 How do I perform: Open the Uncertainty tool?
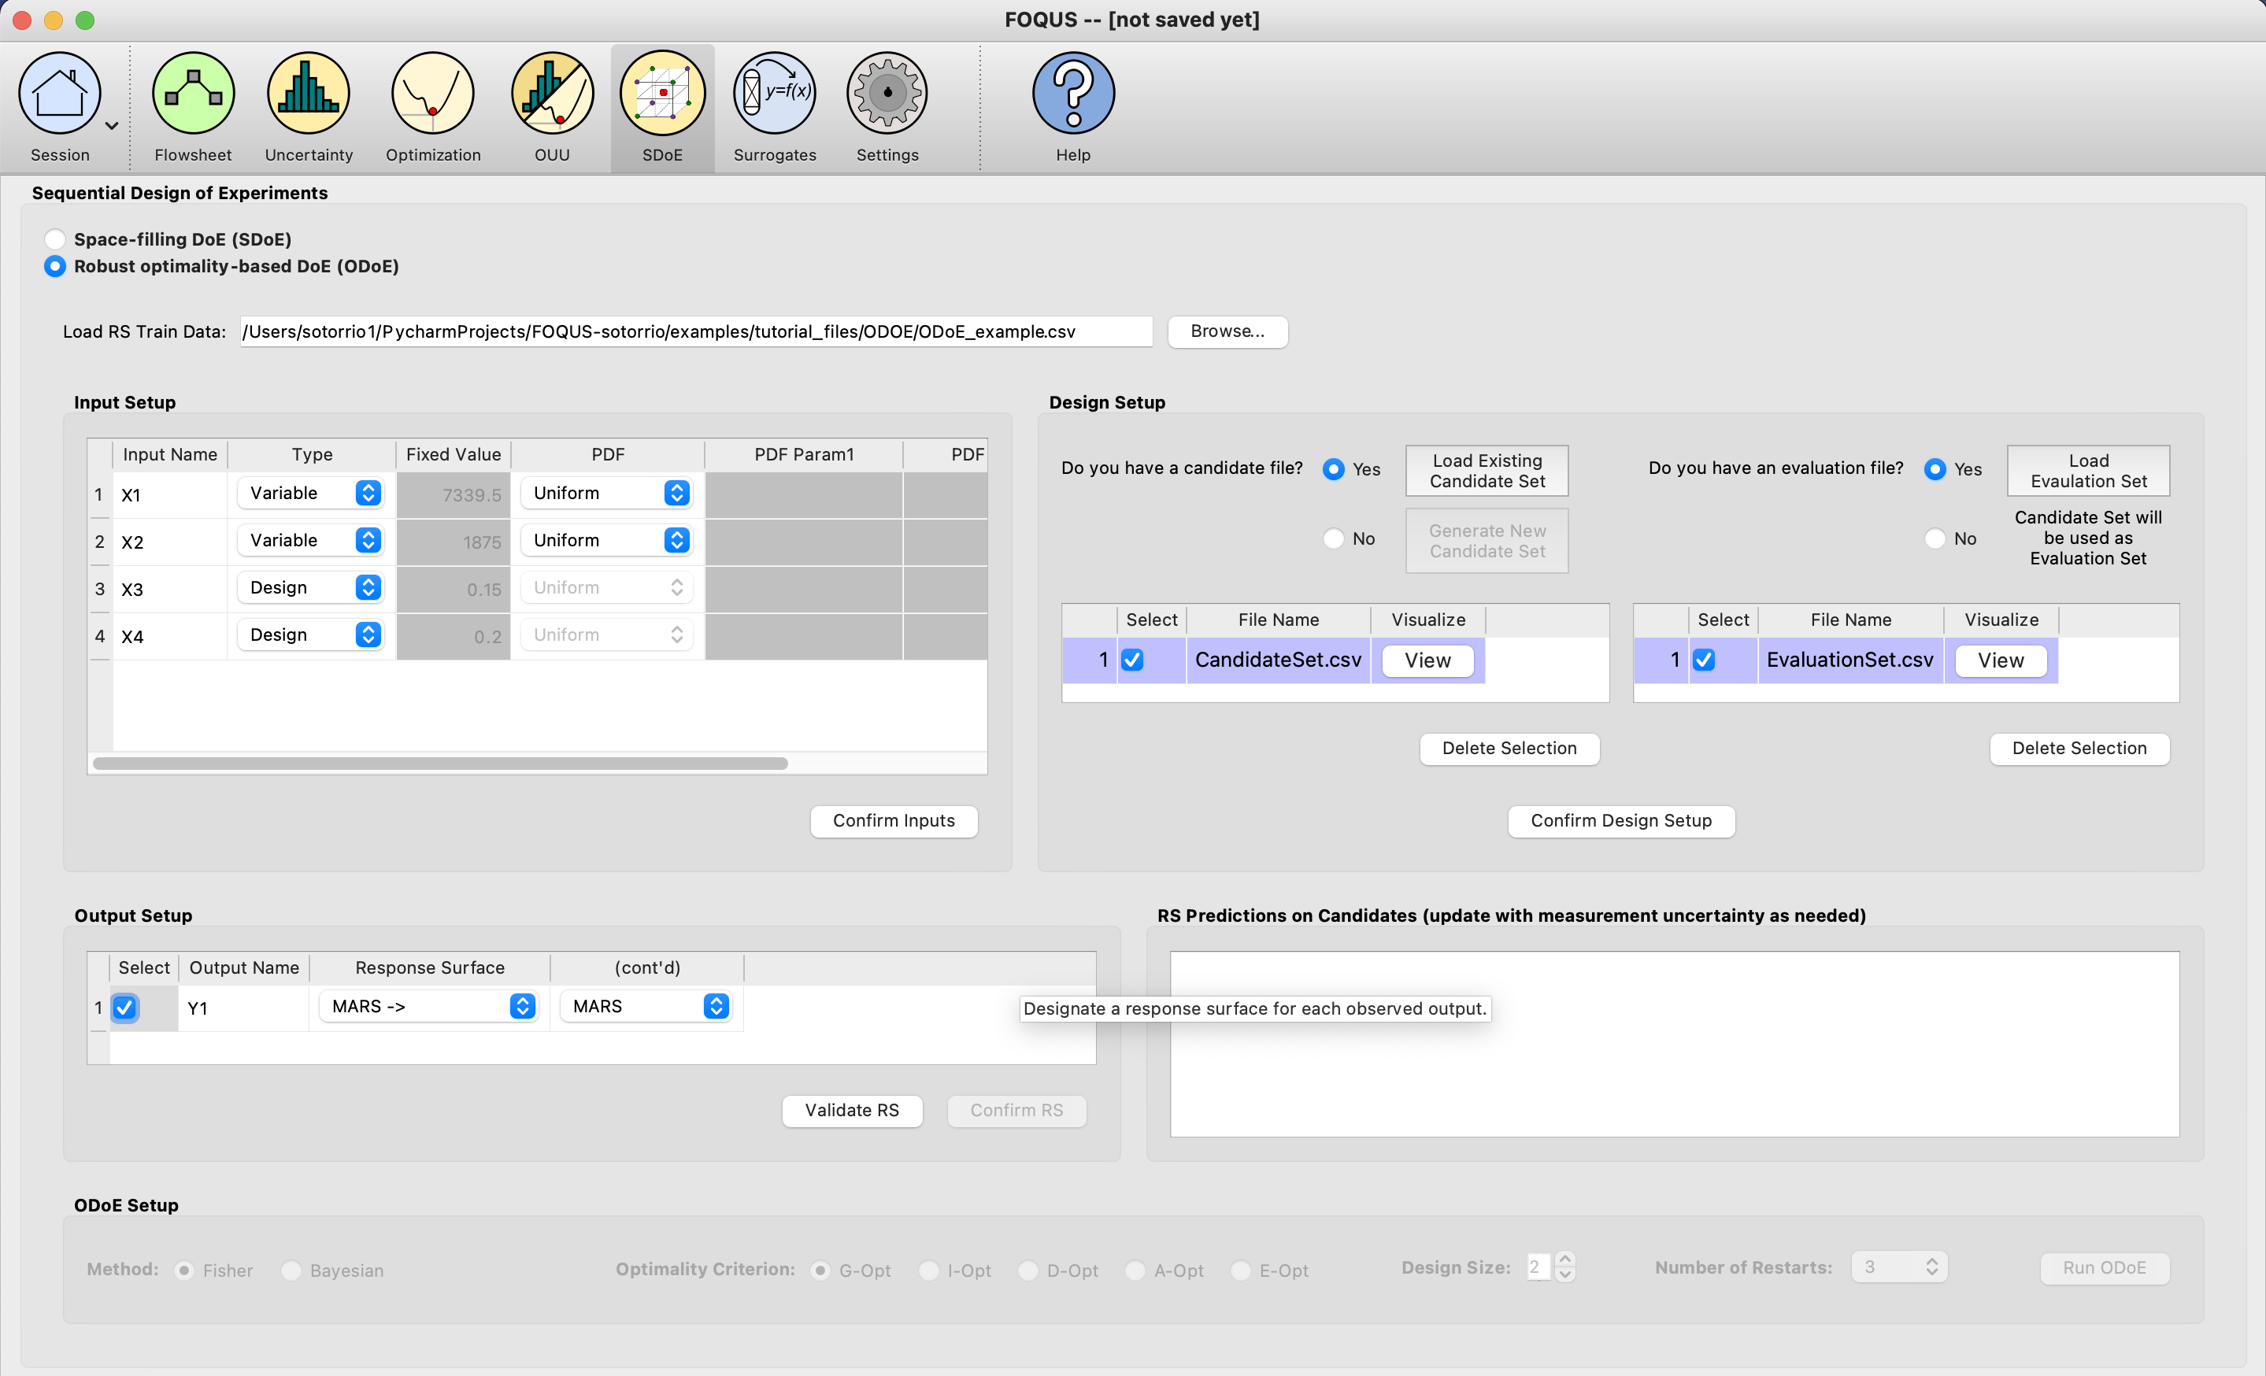[309, 106]
